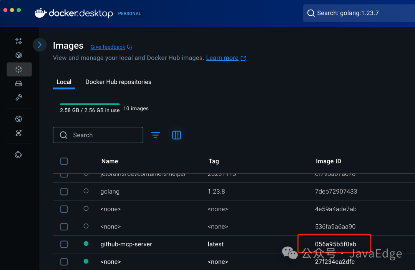Viewport: 415px width, 270px height.
Task: Open Ask Gordon AI sparkle icon in sidebar
Action: click(x=18, y=41)
